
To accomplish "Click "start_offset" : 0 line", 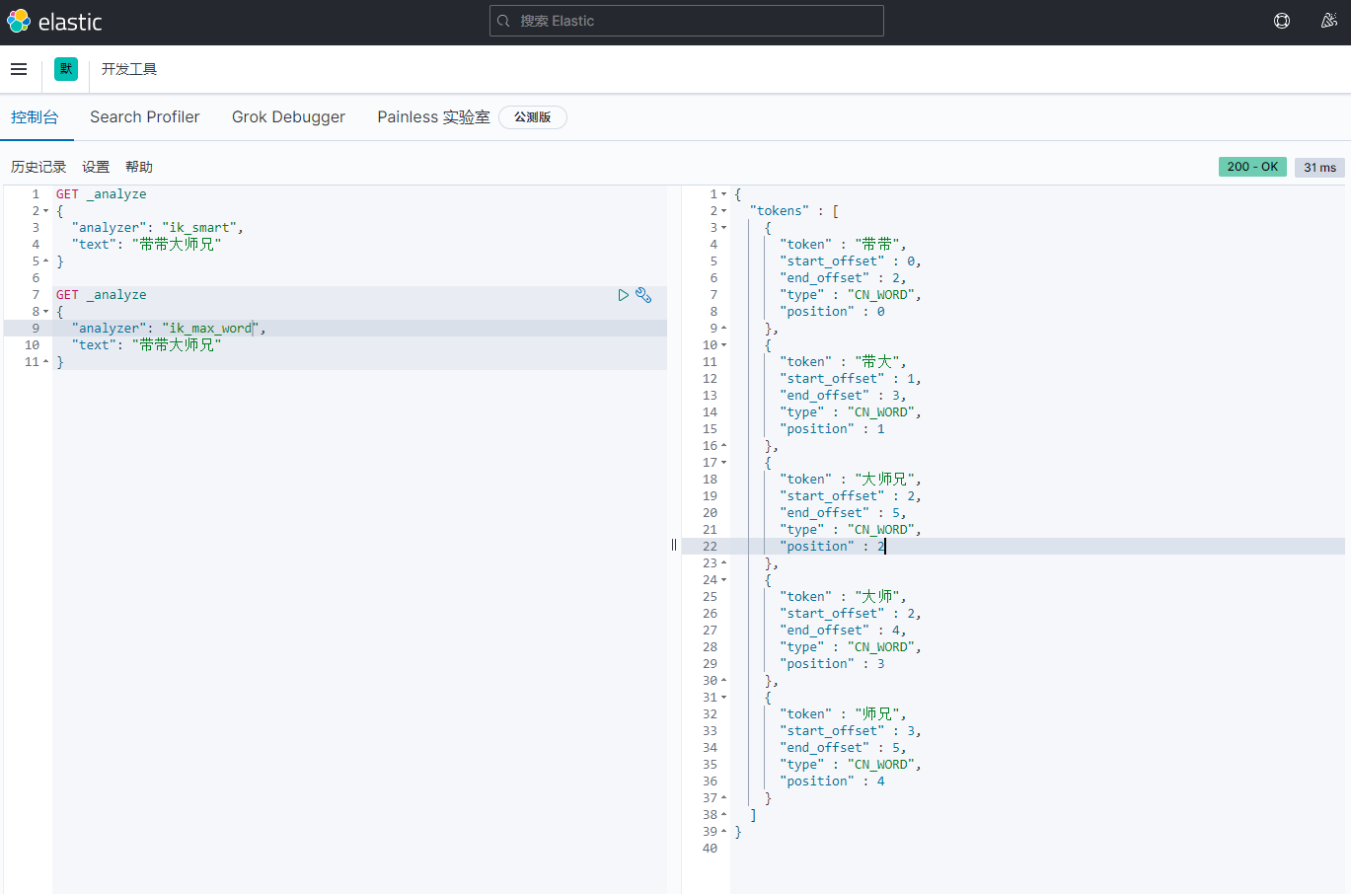I will click(850, 261).
